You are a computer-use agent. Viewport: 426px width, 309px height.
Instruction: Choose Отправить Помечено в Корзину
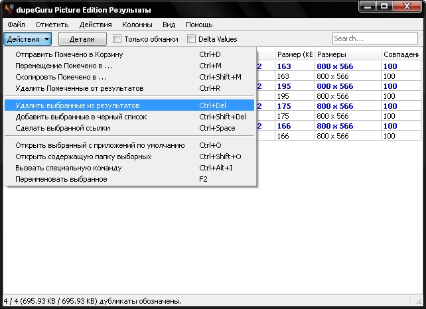(x=129, y=54)
